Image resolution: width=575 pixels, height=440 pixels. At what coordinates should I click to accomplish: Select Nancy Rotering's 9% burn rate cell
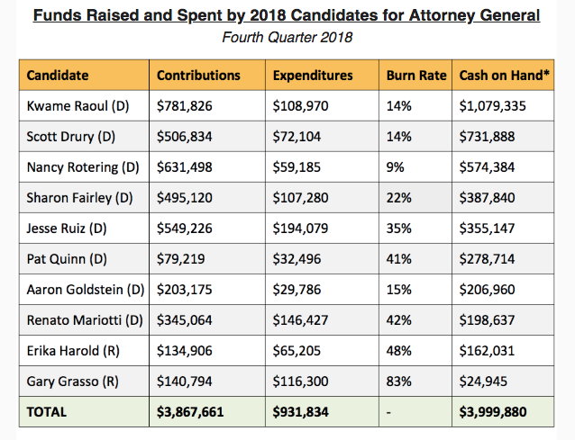[396, 166]
